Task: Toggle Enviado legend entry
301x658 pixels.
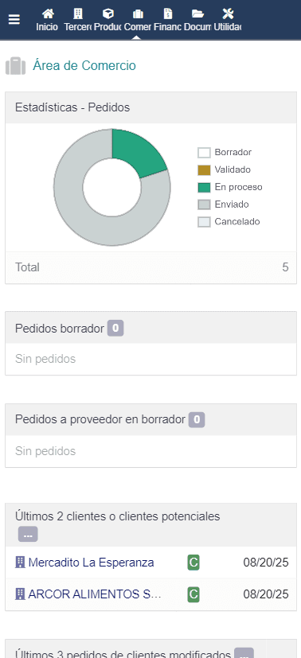Action: point(223,204)
